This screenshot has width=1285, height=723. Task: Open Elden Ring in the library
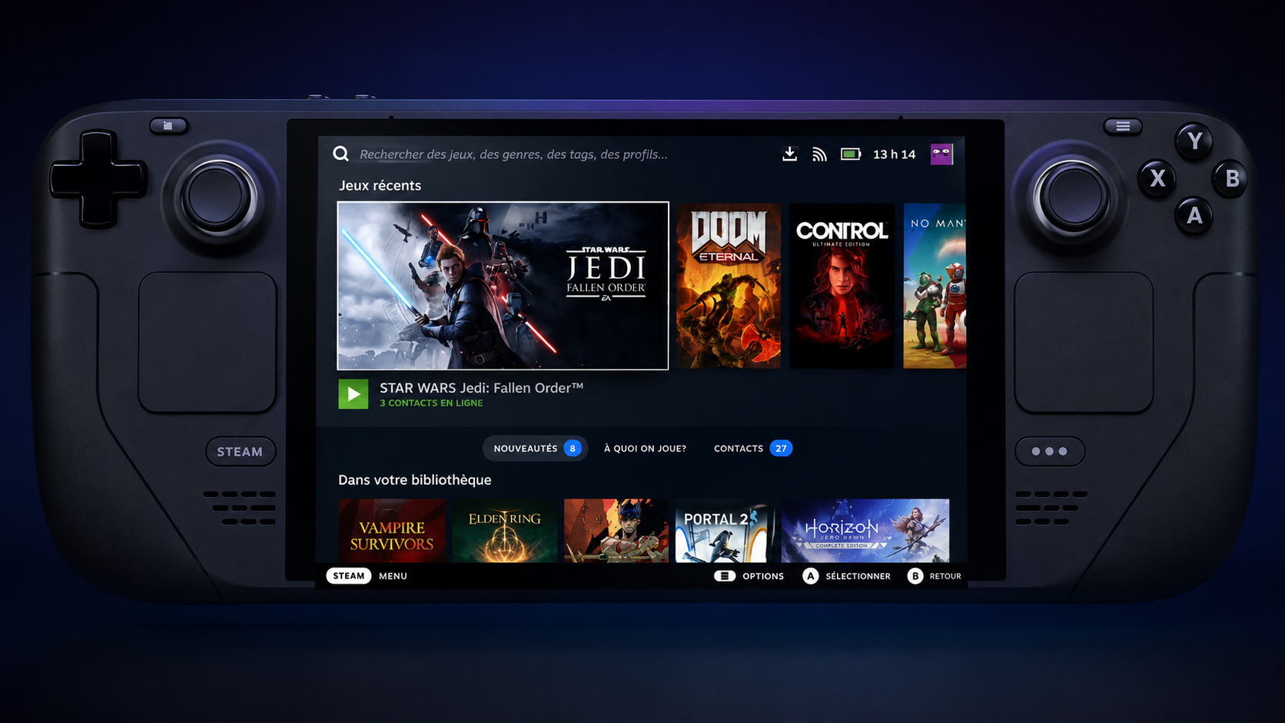click(504, 531)
